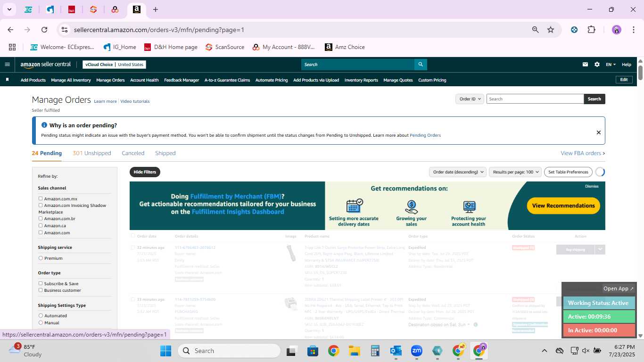The image size is (644, 362).
Task: Open the Order date (descending) sort dropdown
Action: pos(458,172)
